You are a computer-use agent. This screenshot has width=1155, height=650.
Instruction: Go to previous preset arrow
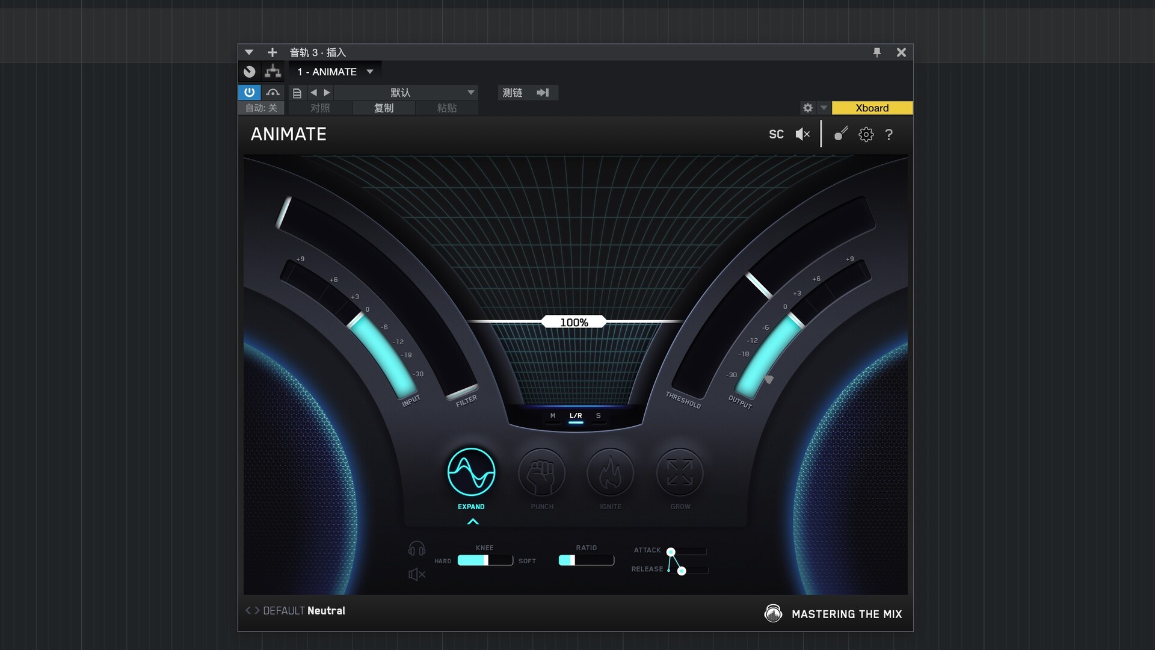[x=248, y=610]
